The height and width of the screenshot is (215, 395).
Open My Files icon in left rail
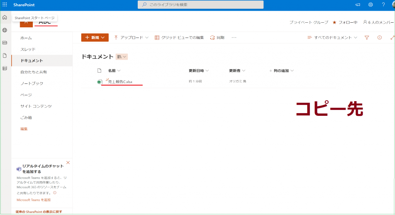5,55
